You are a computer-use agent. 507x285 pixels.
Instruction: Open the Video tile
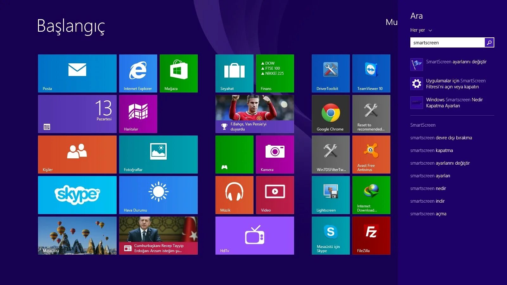[x=275, y=195]
